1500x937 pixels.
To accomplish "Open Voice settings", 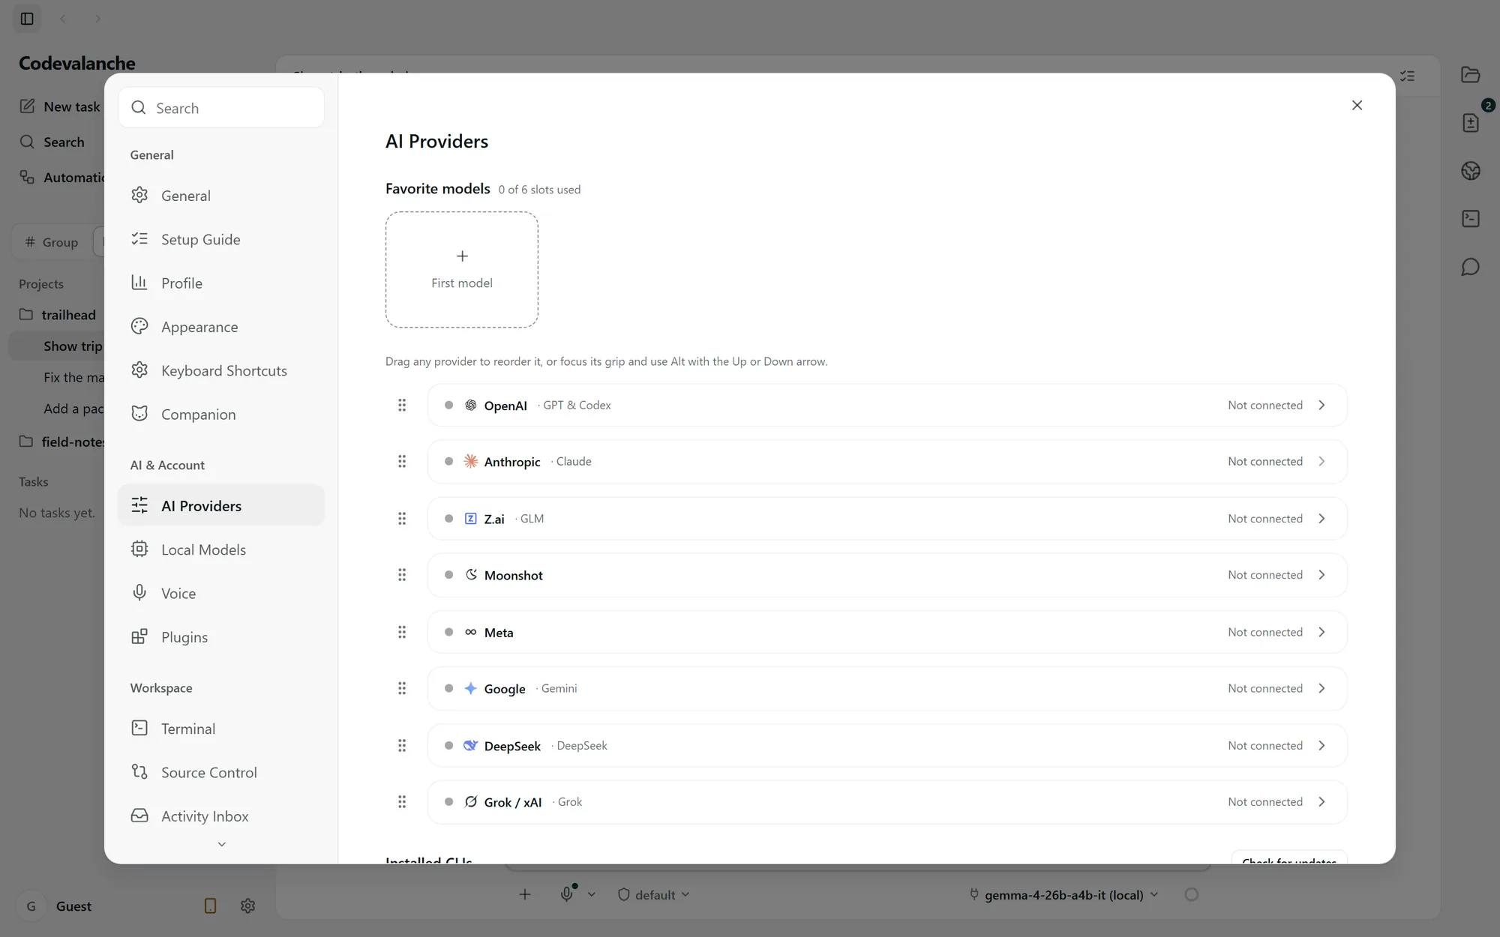I will [221, 594].
